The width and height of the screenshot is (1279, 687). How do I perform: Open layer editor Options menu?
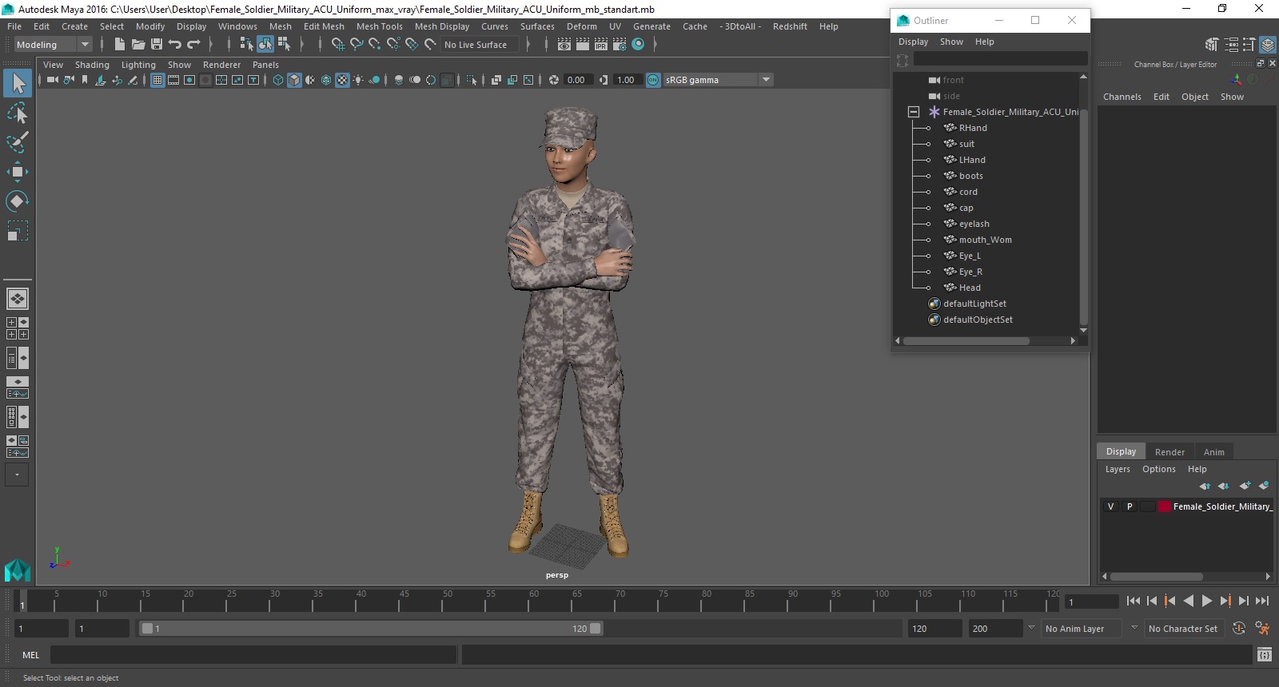1158,469
